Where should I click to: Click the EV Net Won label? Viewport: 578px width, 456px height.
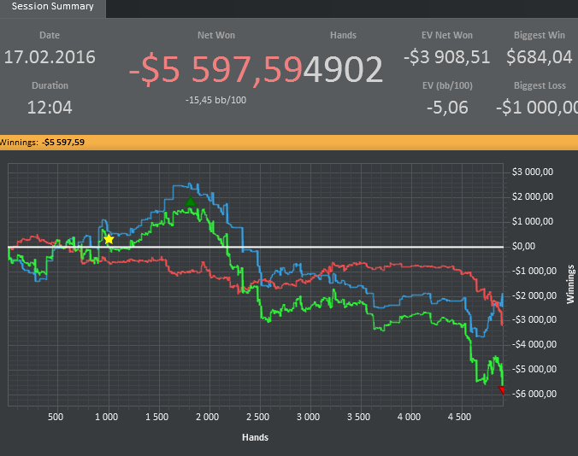(447, 35)
